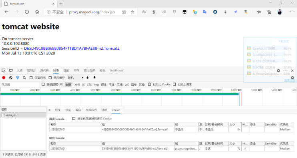
Task: Open the 安全 DevTools tab
Action: coord(102,70)
